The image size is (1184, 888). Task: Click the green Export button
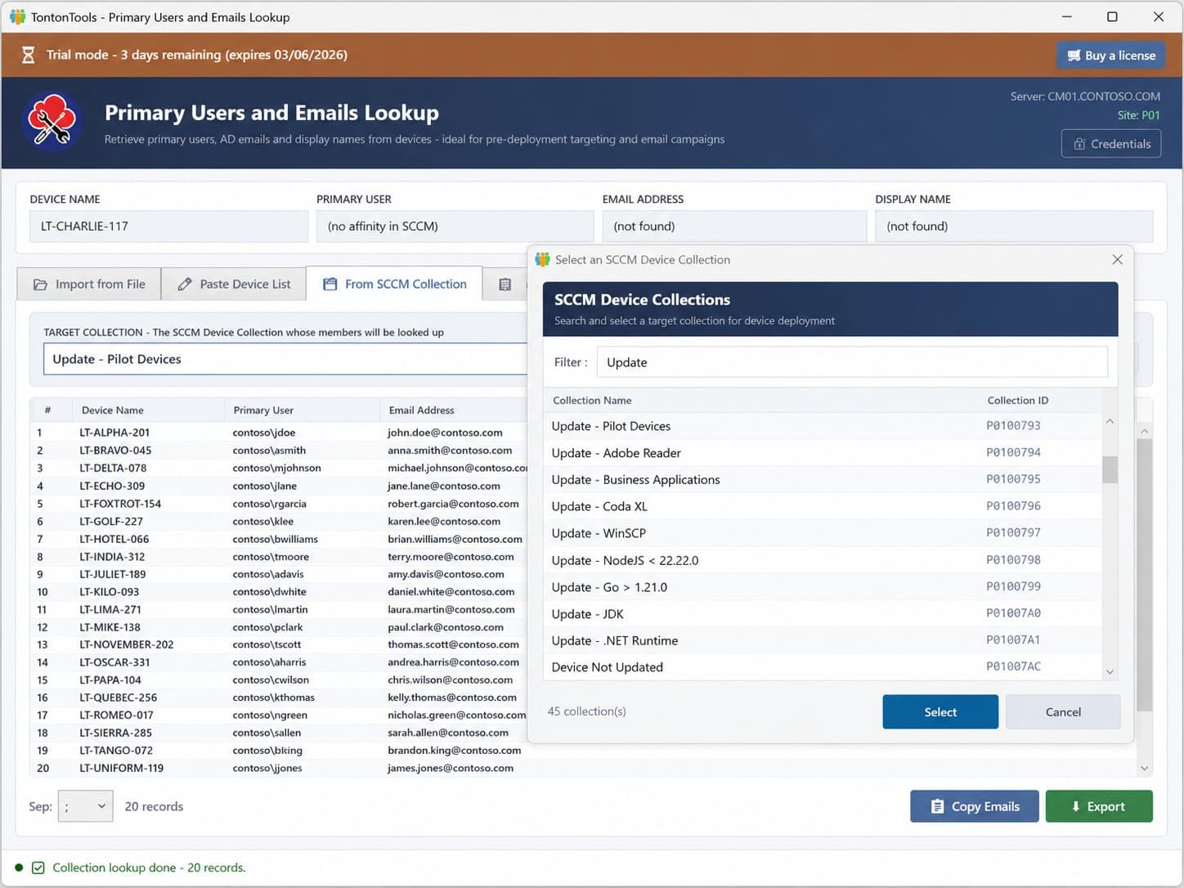(x=1099, y=806)
